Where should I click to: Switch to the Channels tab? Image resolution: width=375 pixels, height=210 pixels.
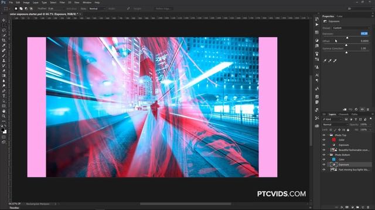point(343,114)
